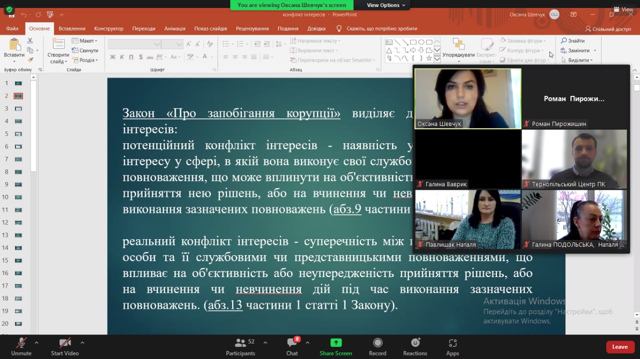Image resolution: width=640 pixels, height=359 pixels.
Task: Click the Undo arrow in quick access toolbar
Action: pos(23,14)
